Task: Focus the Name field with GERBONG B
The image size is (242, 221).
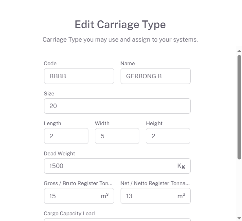Action: tap(155, 76)
